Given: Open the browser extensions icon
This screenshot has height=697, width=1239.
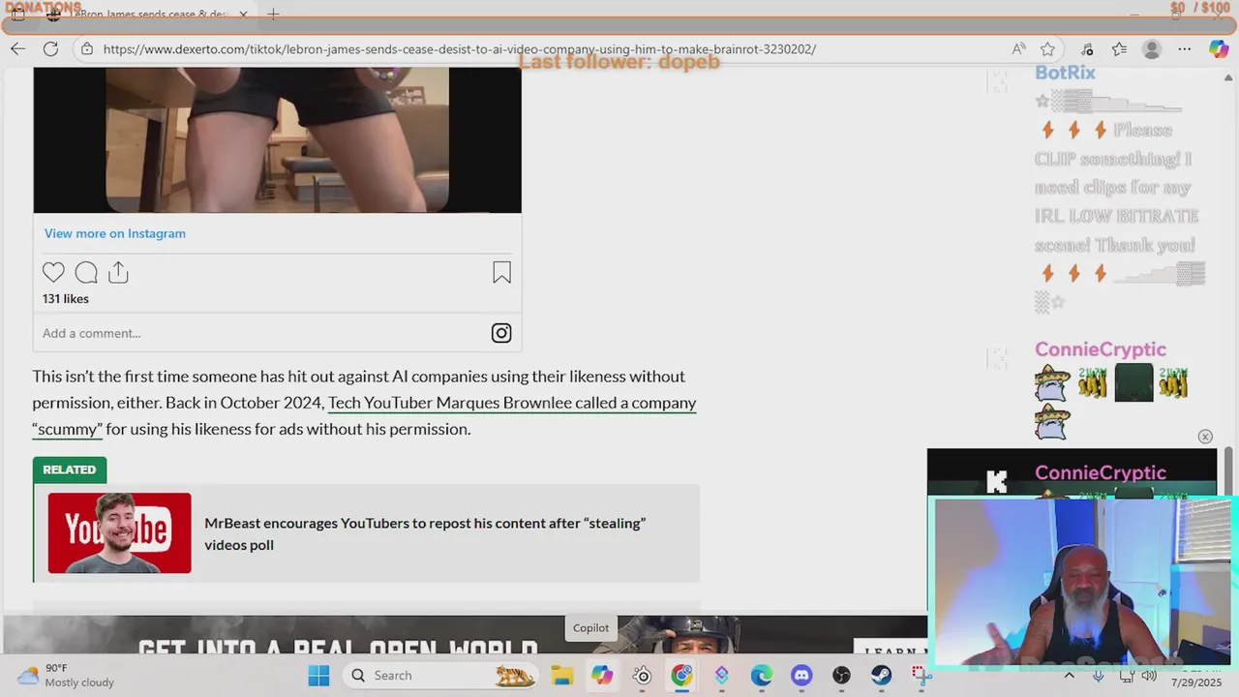Looking at the screenshot, I should 1087,48.
